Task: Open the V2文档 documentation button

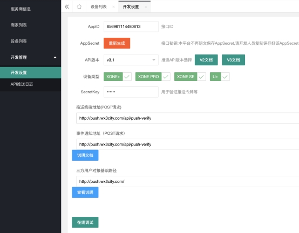Action: 206,60
